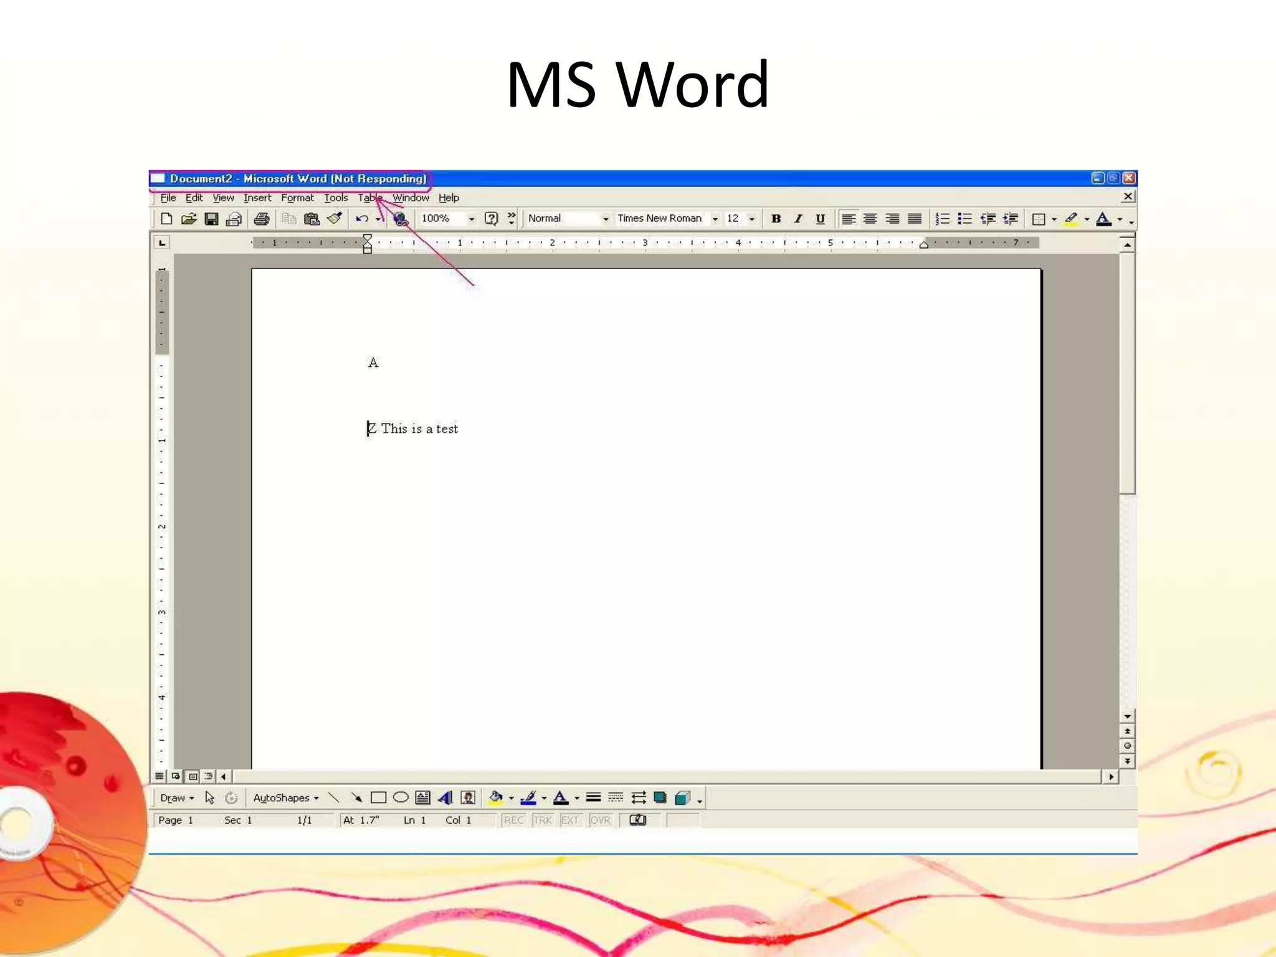Undo the last action

[x=361, y=219]
